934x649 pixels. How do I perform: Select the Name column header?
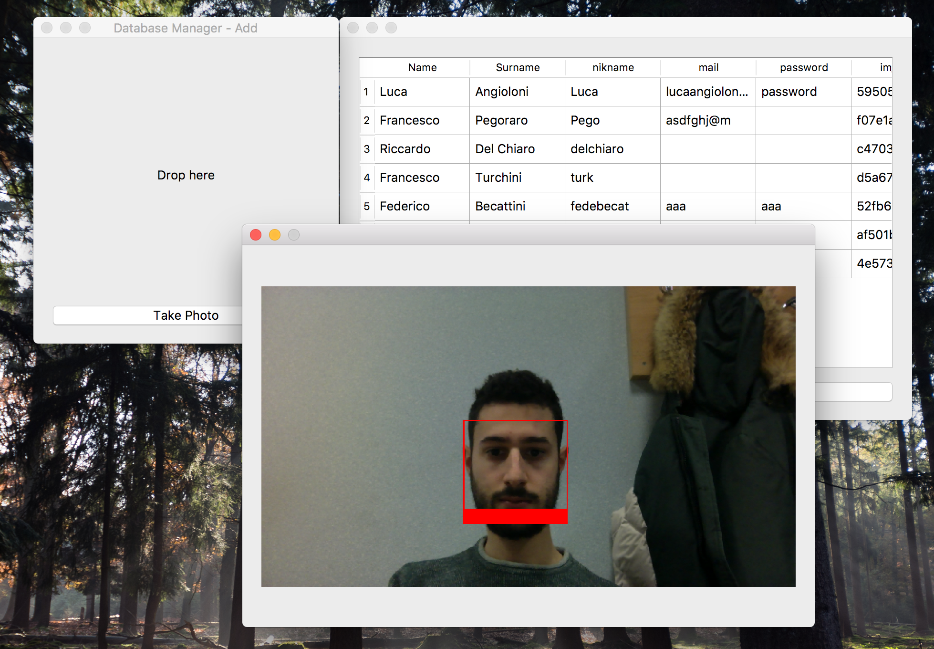(x=422, y=67)
